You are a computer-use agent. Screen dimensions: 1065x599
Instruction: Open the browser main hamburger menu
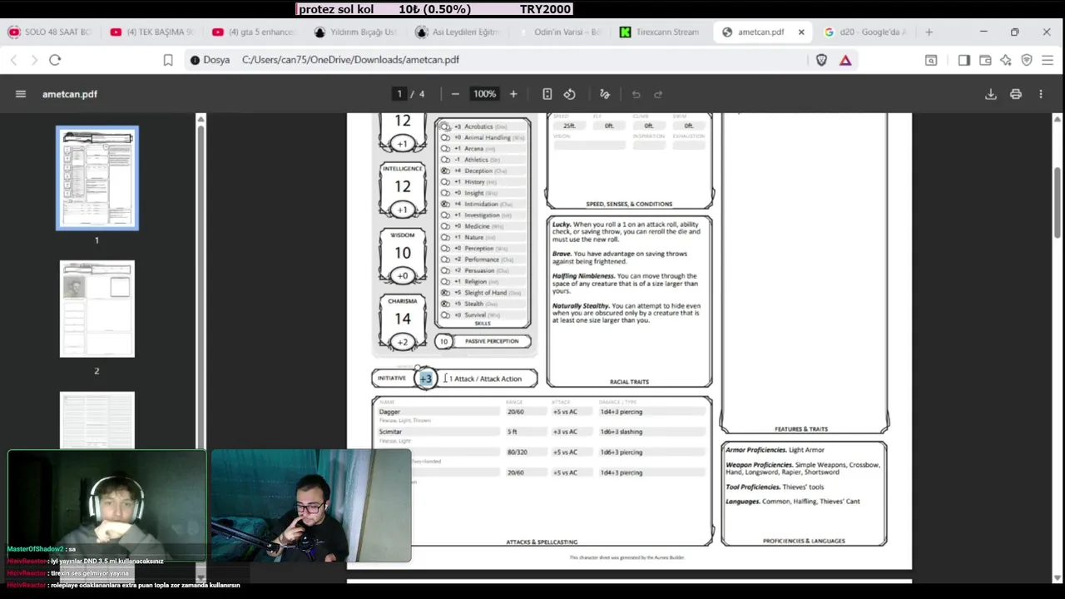(x=1048, y=60)
